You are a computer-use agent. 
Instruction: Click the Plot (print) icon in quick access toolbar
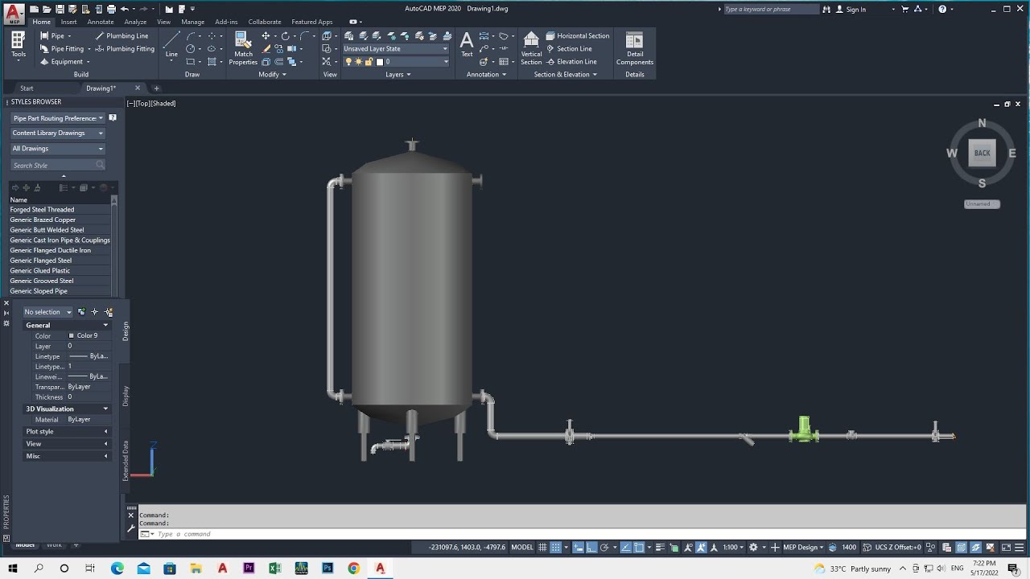tap(111, 9)
